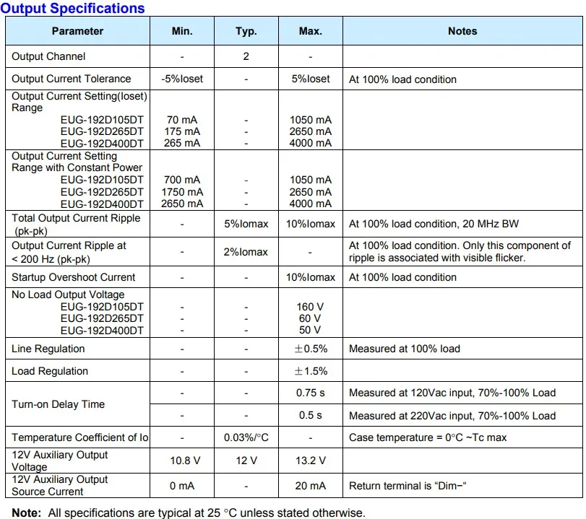Click the '0.5 s' delay value
Image resolution: width=586 pixels, height=519 pixels.
tap(311, 415)
